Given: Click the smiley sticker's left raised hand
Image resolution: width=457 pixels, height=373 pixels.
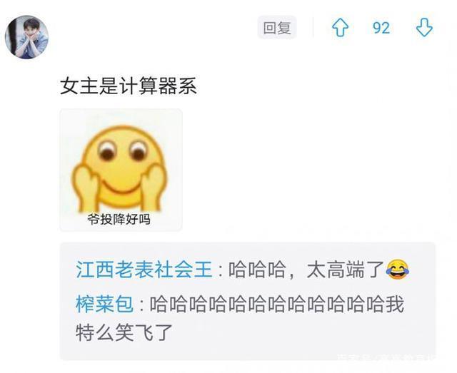Looking at the screenshot, I should coord(86,188).
